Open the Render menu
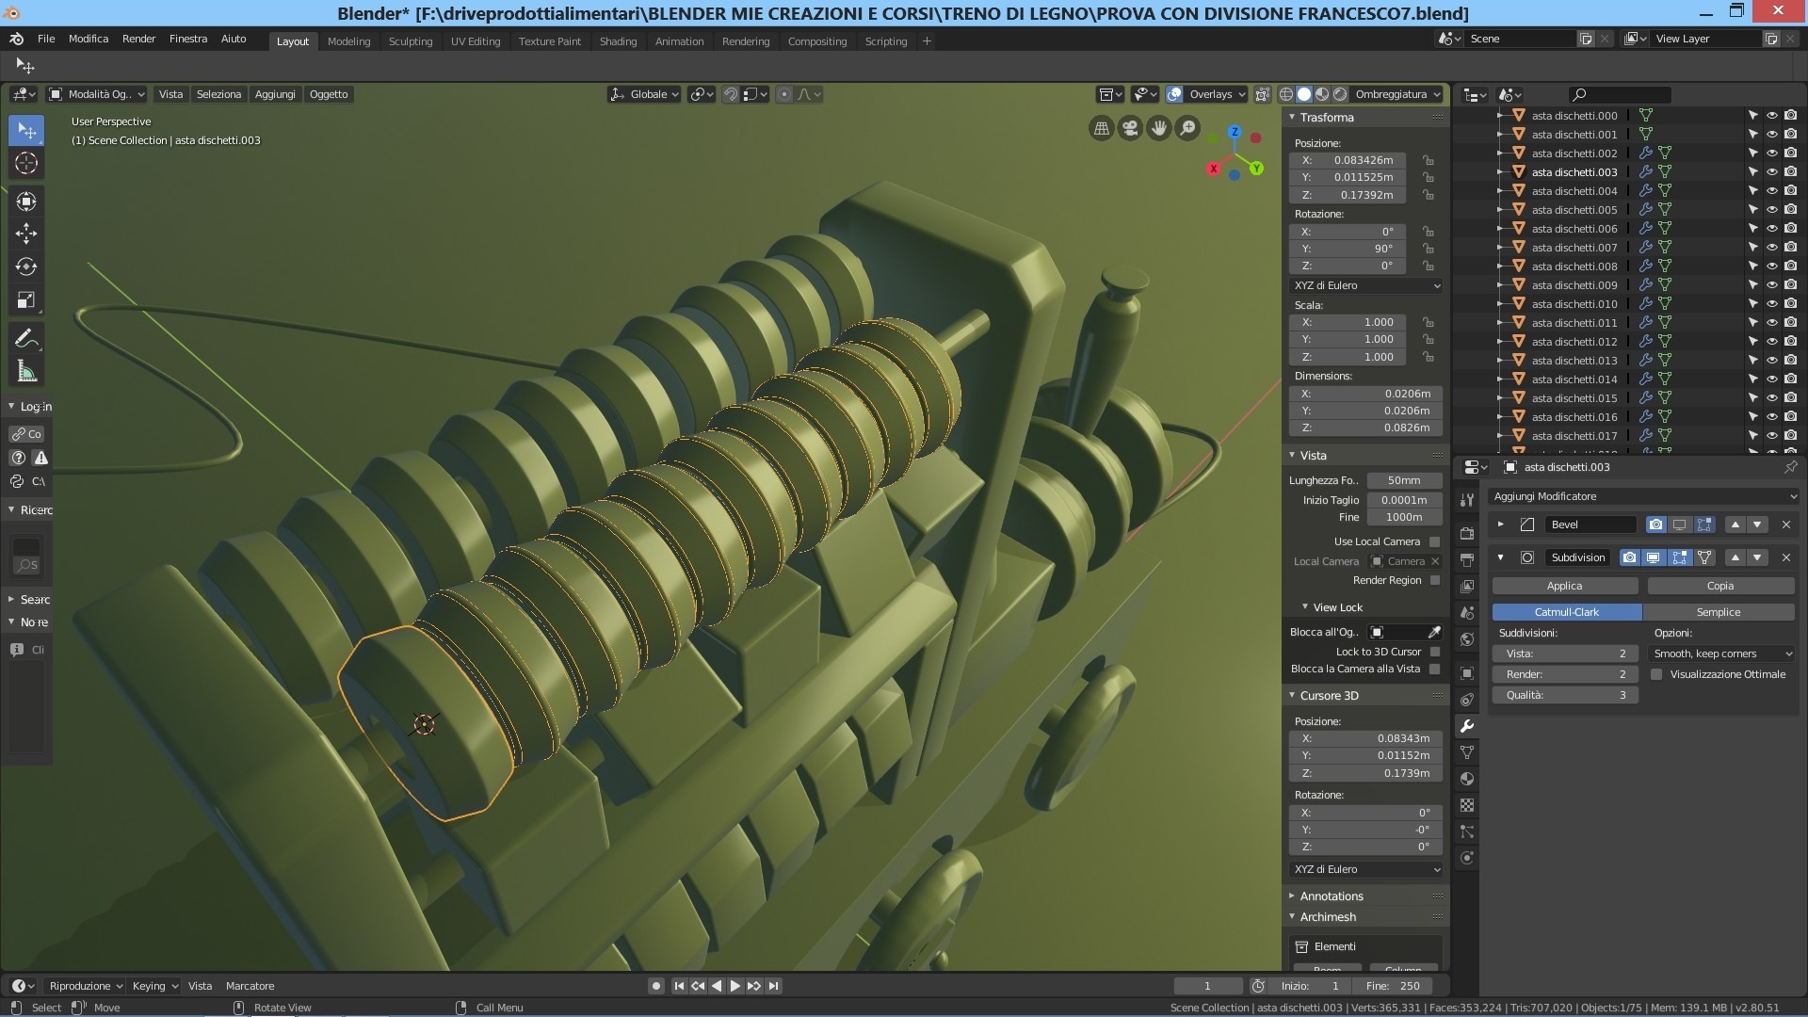 pyautogui.click(x=138, y=39)
